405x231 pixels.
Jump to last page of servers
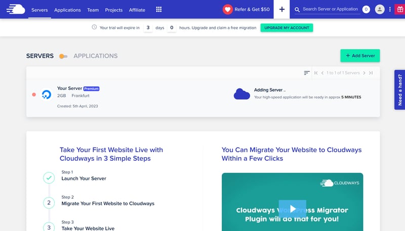pos(371,73)
